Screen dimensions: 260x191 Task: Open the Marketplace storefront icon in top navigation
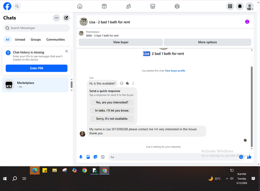(x=153, y=6)
